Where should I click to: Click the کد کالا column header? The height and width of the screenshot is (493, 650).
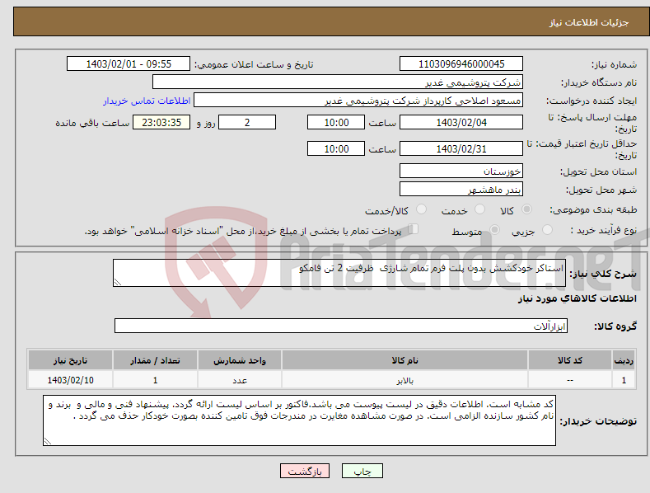pos(570,360)
